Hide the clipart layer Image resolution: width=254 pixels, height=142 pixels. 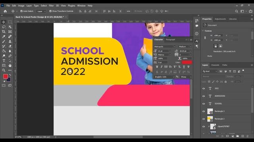[x=204, y=127]
